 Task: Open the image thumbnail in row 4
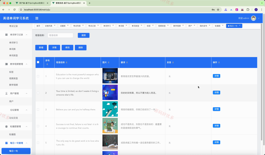coord(110,126)
